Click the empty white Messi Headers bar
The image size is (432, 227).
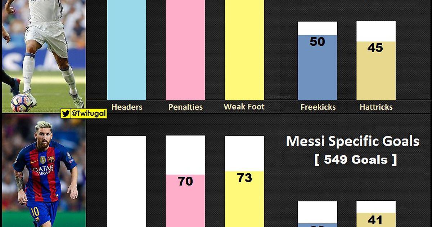point(127,181)
